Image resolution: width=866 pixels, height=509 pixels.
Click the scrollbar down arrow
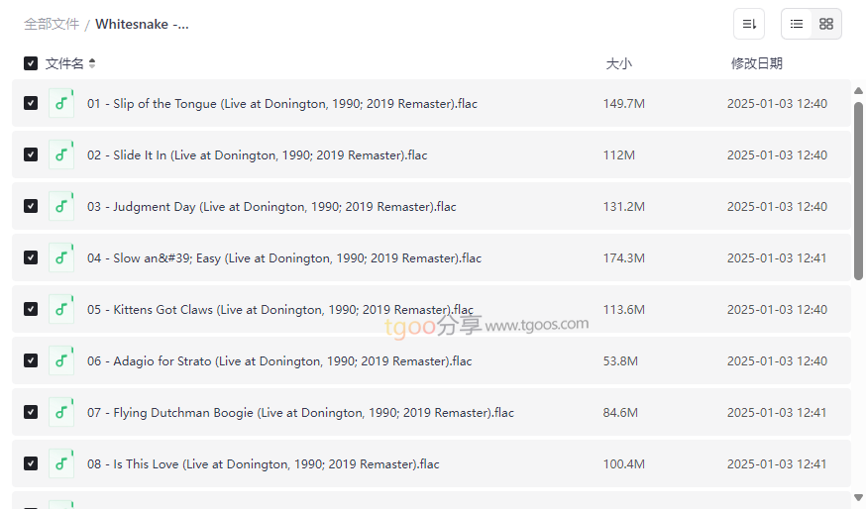pos(858,497)
